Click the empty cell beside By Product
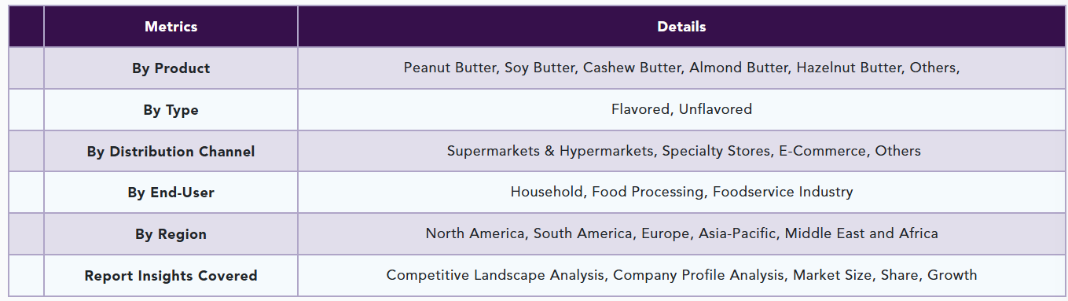 click(26, 68)
